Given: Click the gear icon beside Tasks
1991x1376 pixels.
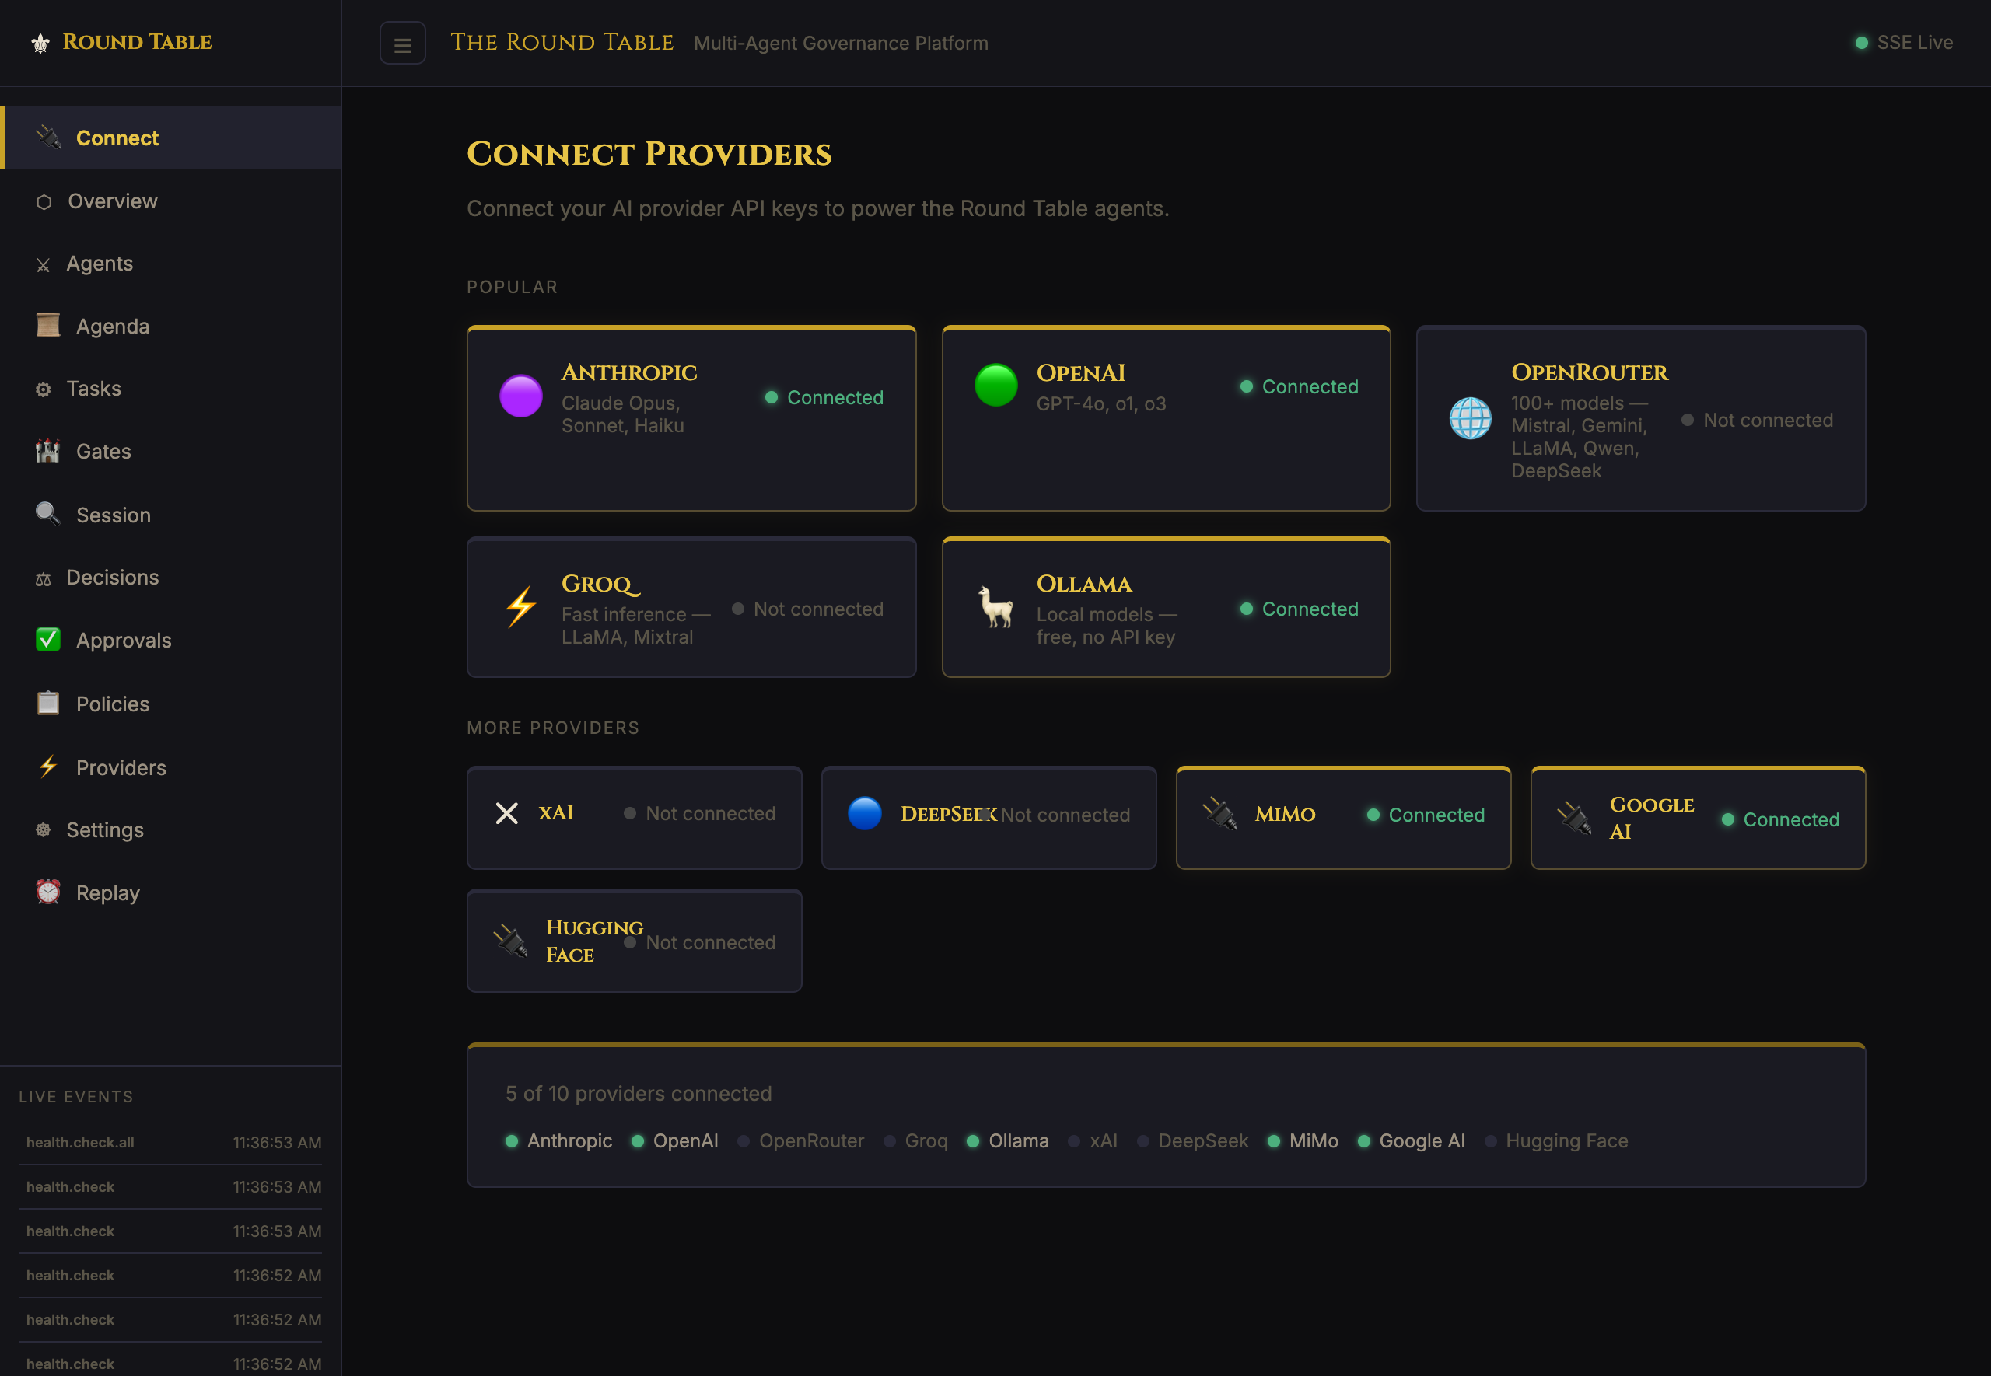Looking at the screenshot, I should (43, 389).
